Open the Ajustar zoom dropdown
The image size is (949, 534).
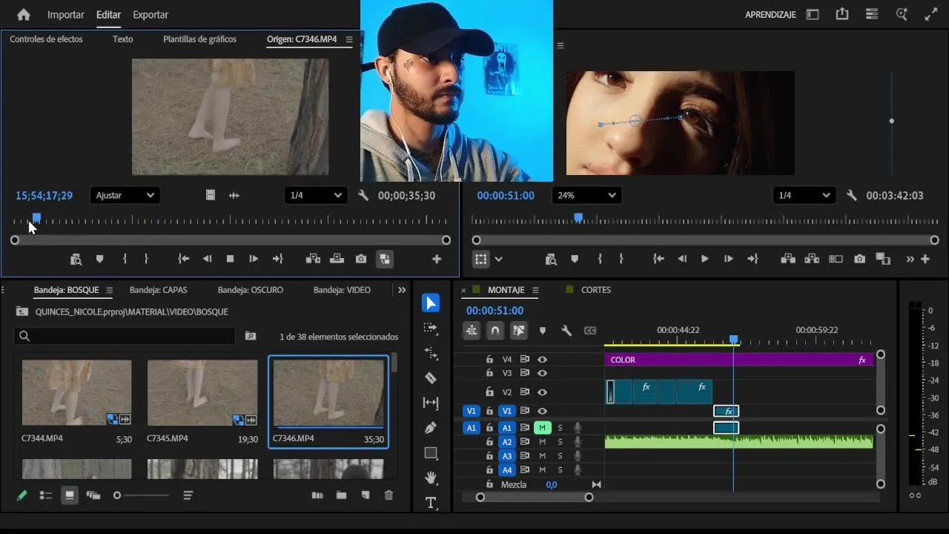125,196
